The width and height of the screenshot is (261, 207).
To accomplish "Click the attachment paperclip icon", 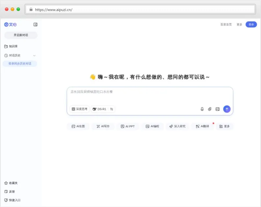I will (x=210, y=109).
